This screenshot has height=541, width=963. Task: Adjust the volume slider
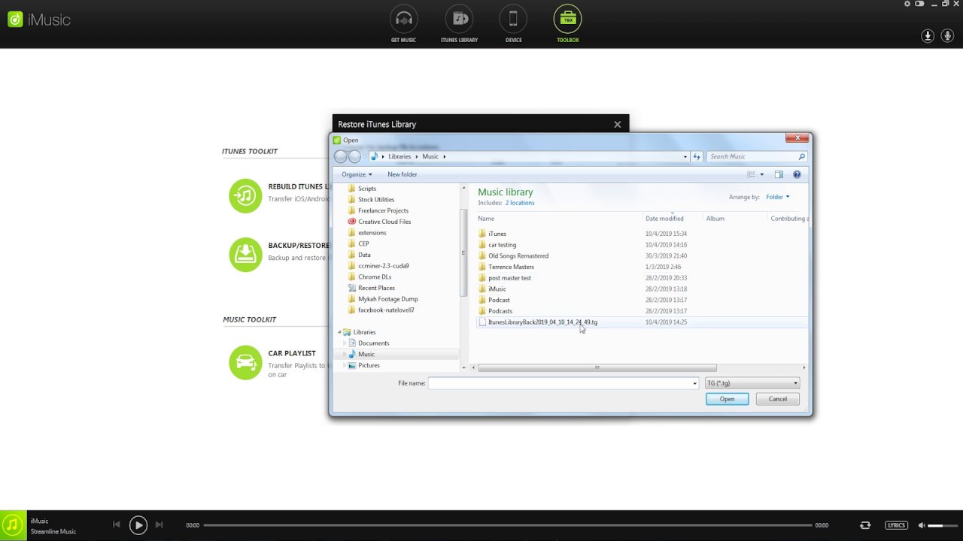coord(941,525)
